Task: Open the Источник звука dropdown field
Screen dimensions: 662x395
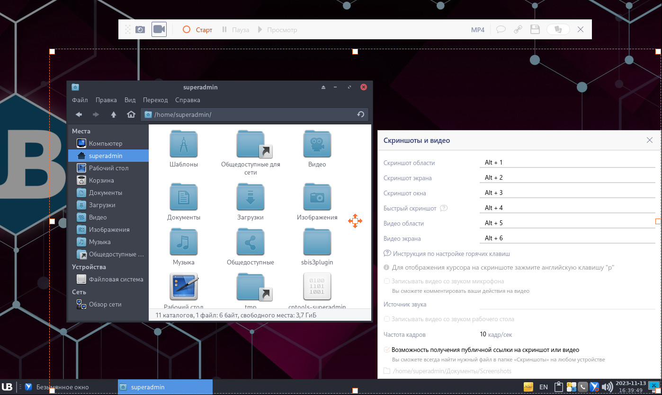Action: pyautogui.click(x=567, y=304)
